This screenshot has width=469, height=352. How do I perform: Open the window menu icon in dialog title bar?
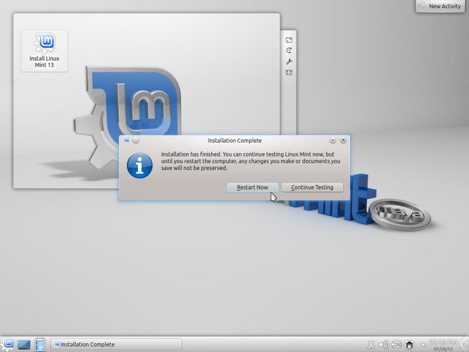(x=126, y=140)
